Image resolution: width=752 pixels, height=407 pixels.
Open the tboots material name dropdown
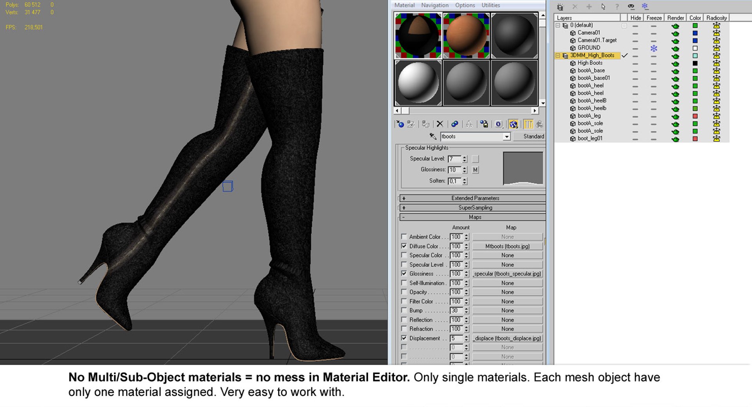pos(506,136)
